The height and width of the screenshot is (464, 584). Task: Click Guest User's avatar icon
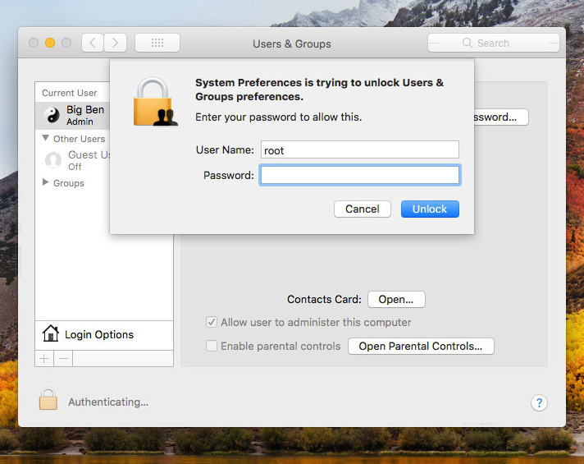tap(52, 160)
